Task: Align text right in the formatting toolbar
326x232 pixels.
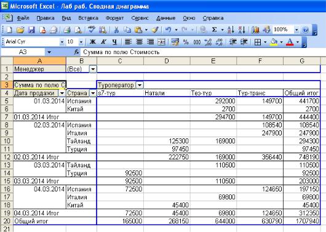Action: click(150, 42)
